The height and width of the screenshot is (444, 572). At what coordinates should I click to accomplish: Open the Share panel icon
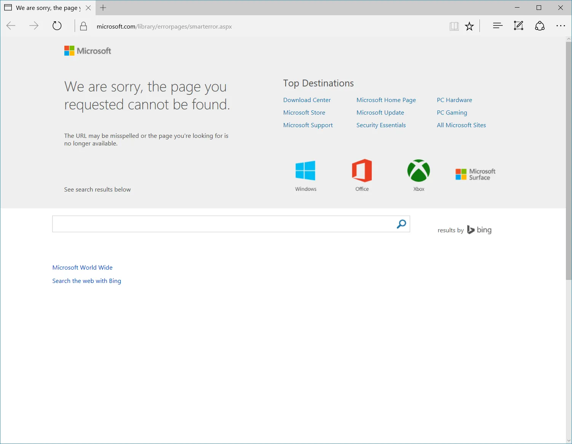coord(540,26)
